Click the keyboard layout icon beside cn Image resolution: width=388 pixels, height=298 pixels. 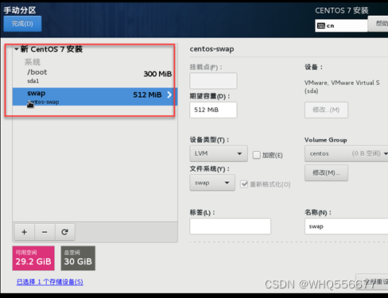pos(321,25)
